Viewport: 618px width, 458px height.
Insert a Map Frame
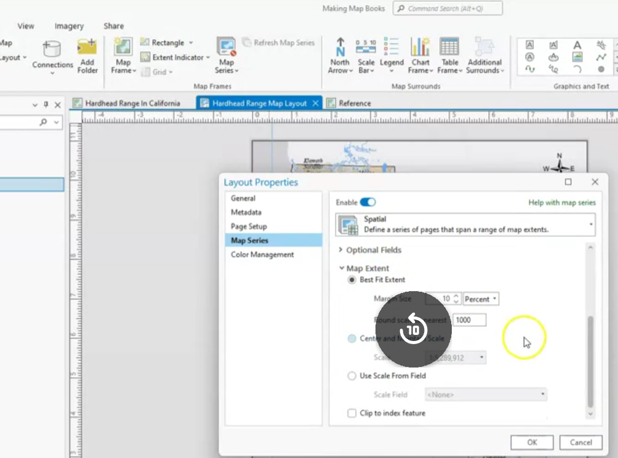(123, 57)
